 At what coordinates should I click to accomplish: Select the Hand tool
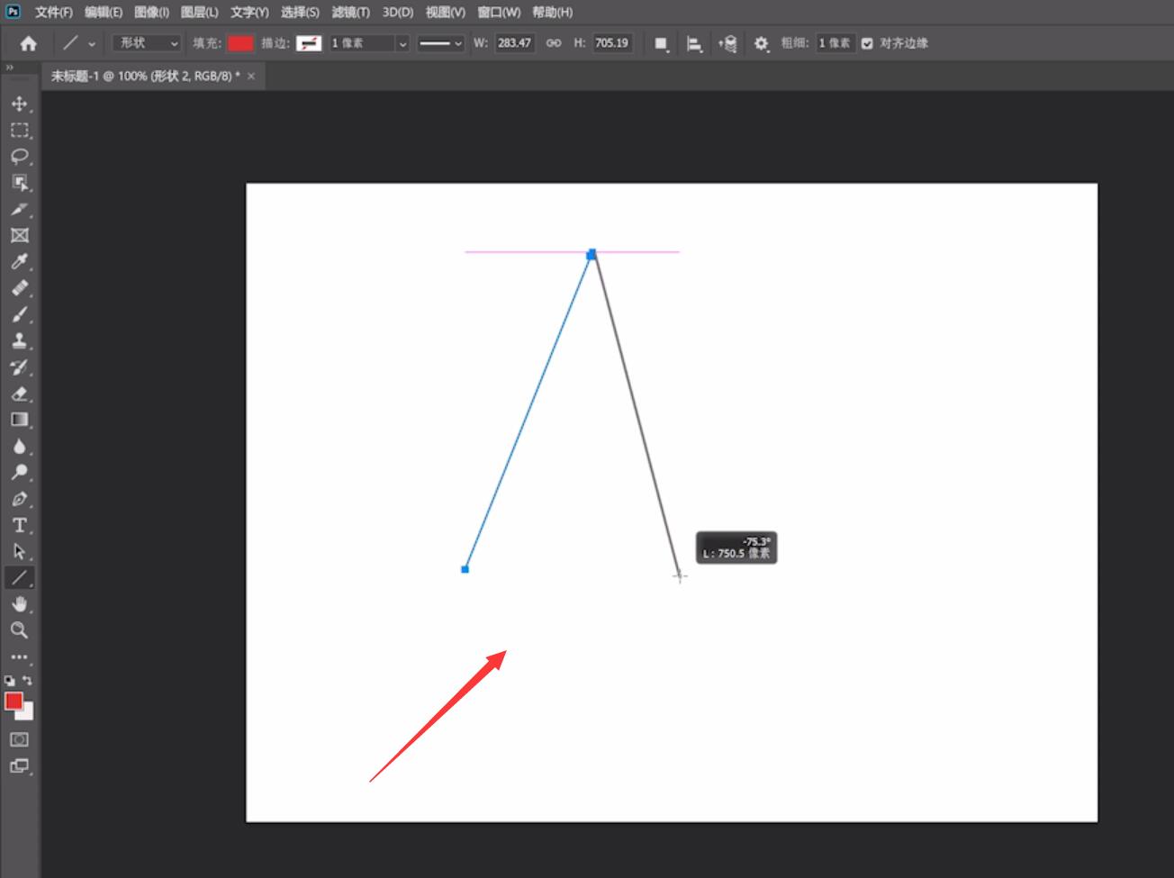coord(19,604)
